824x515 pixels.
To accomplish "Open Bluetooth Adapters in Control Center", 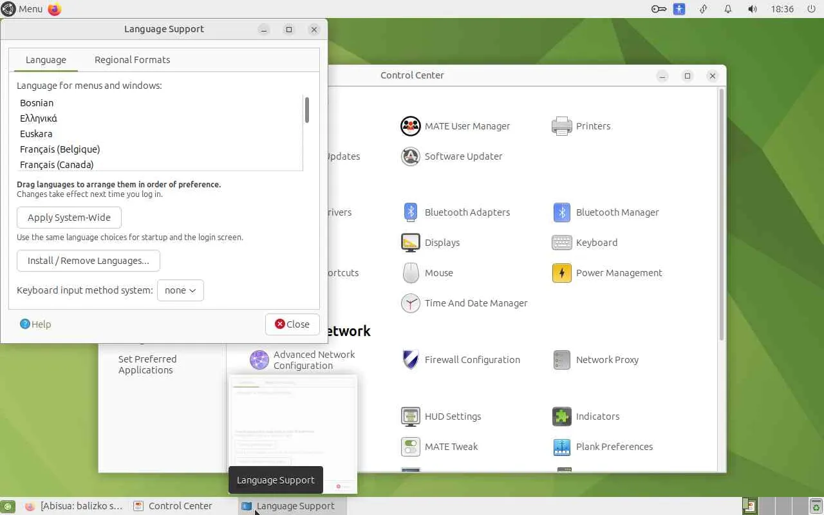I will (x=455, y=212).
